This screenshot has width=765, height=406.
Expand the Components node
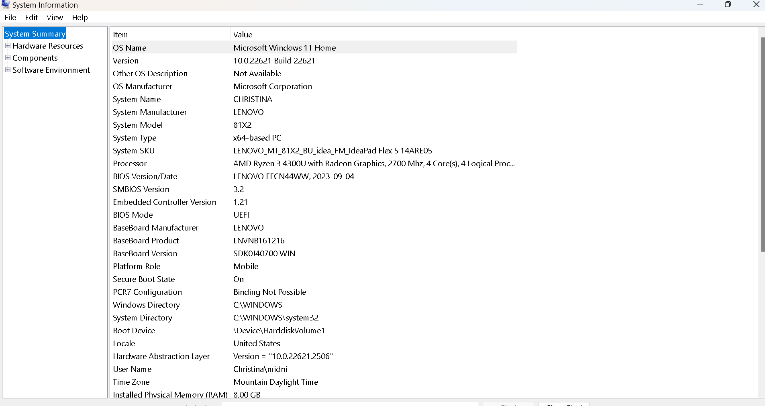point(8,58)
